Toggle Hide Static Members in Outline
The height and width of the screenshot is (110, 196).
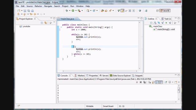tap(163, 23)
